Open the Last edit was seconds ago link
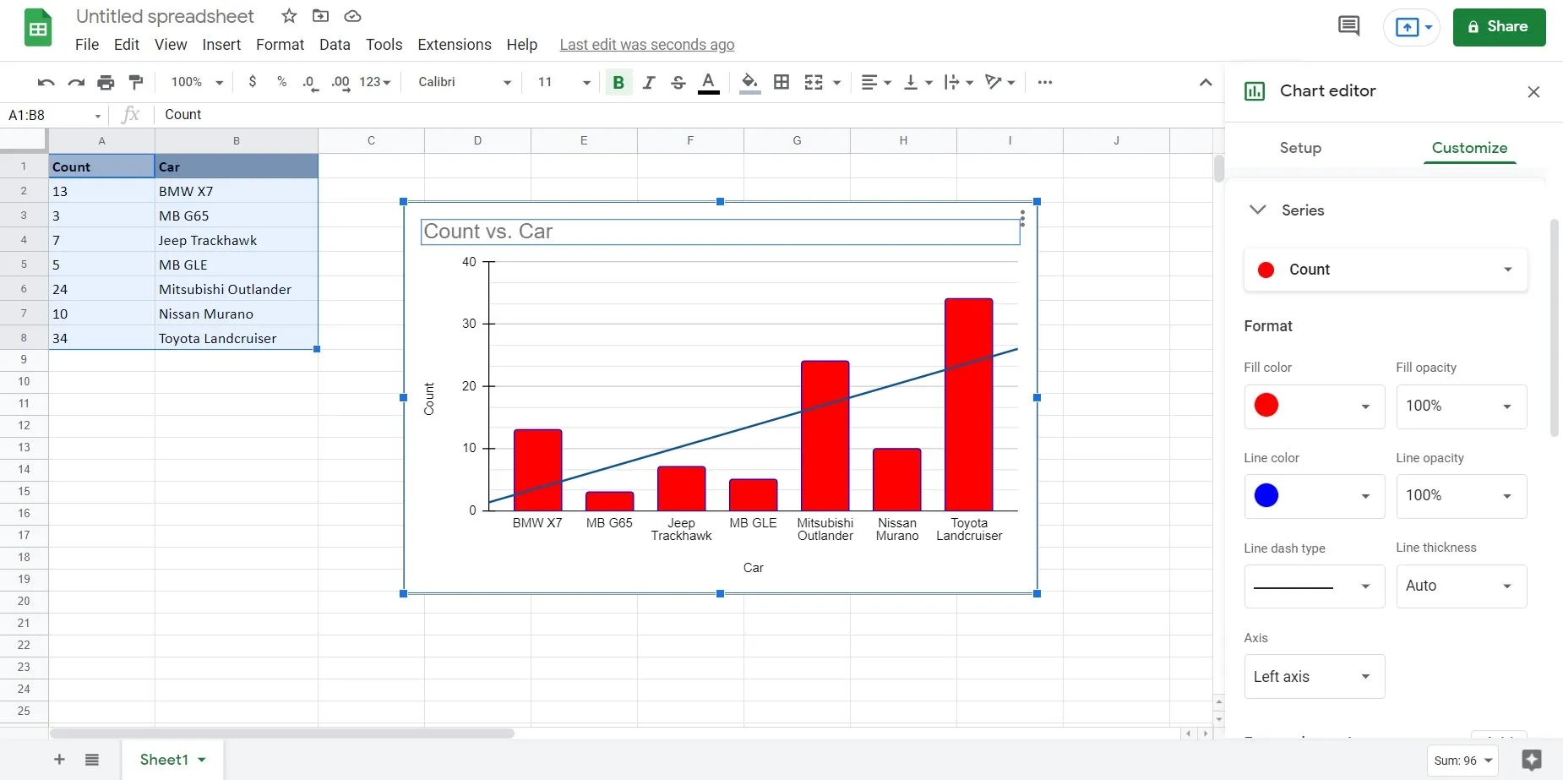 (x=647, y=45)
